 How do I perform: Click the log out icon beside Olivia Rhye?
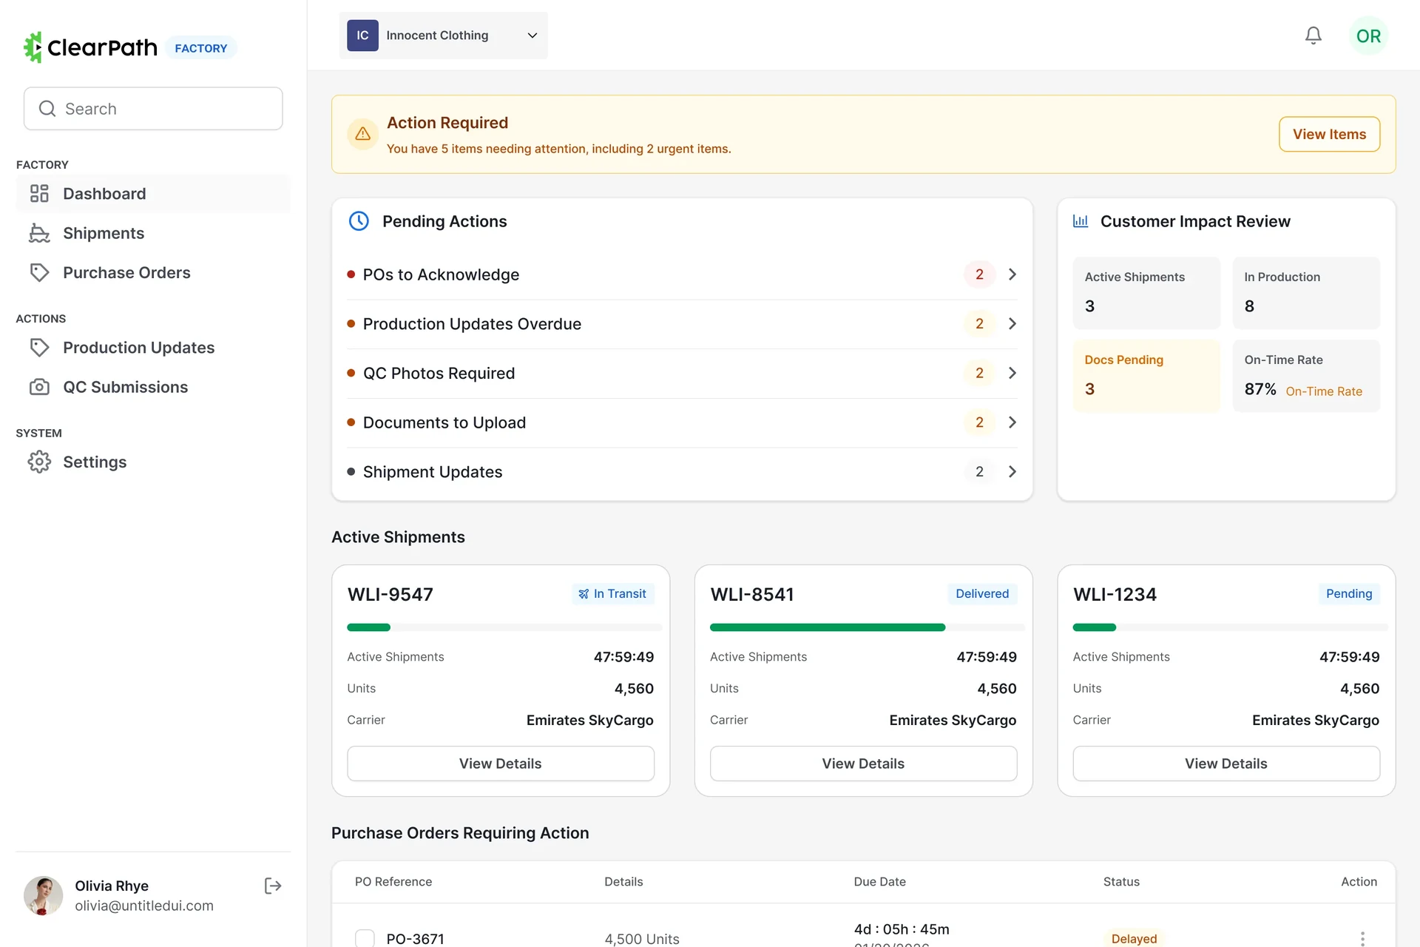click(273, 886)
